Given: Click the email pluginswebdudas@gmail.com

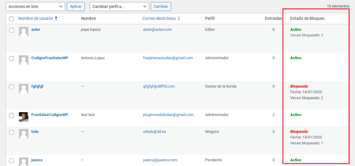Looking at the screenshot, I should point(168,115).
